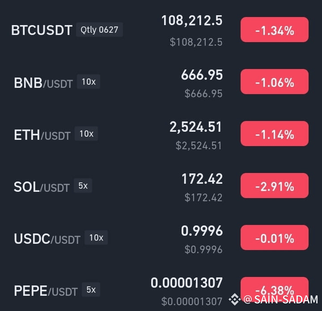Open the BTCUSDT trading pair
The image size is (322, 311).
click(x=42, y=30)
